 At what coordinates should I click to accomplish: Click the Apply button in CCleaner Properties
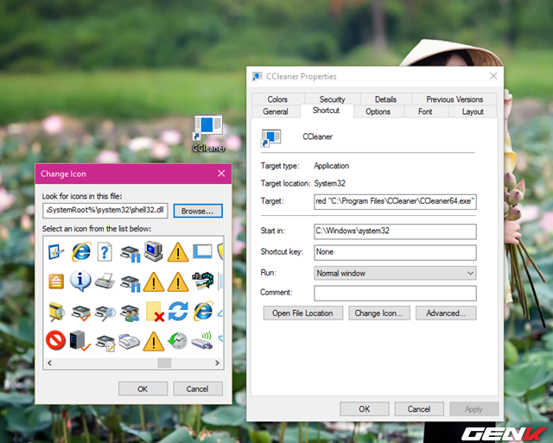click(x=474, y=408)
